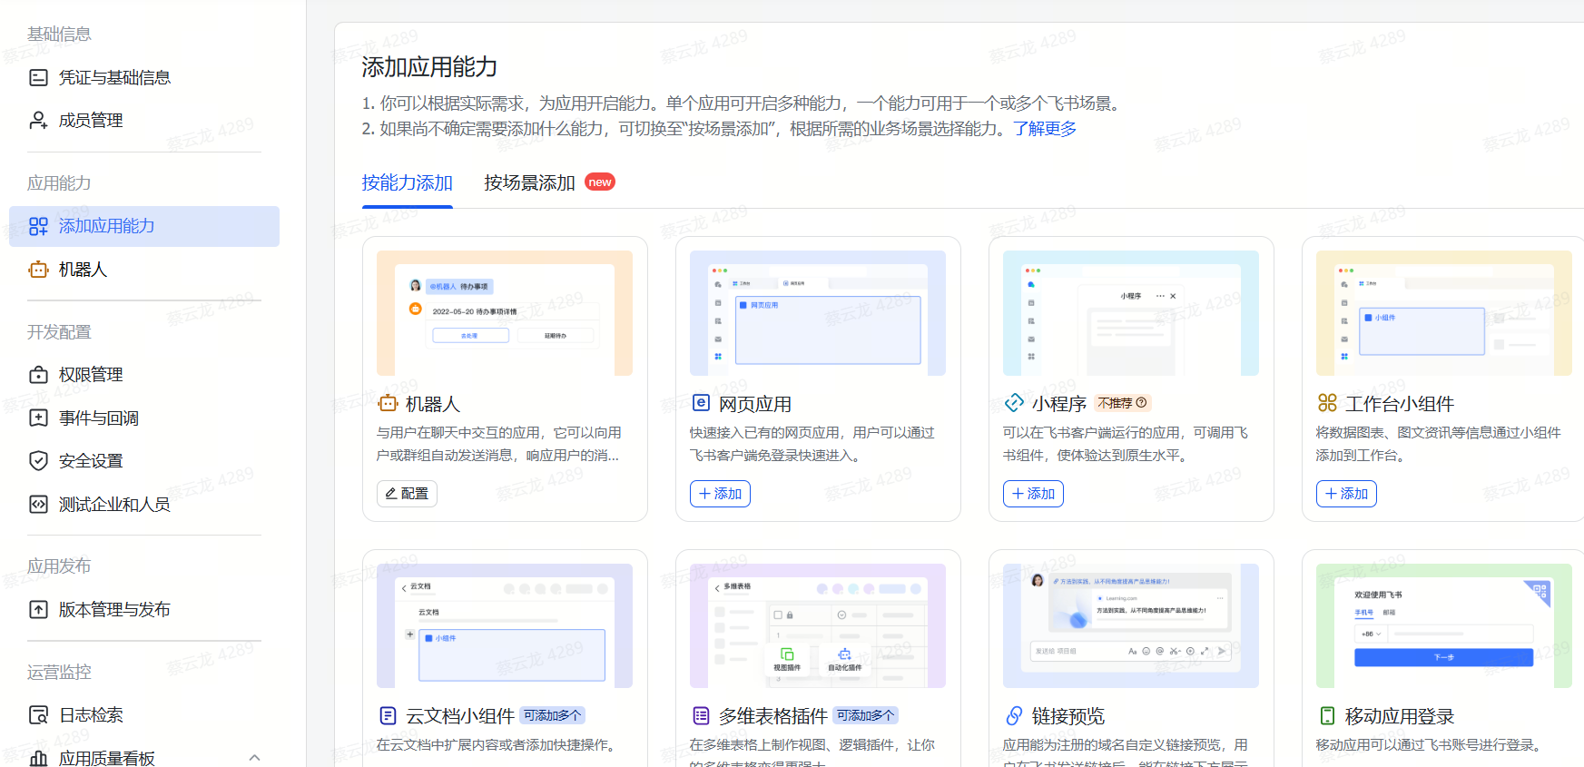Click the 安全设置 shield icon
Viewport: 1584px width, 767px height.
(x=38, y=461)
